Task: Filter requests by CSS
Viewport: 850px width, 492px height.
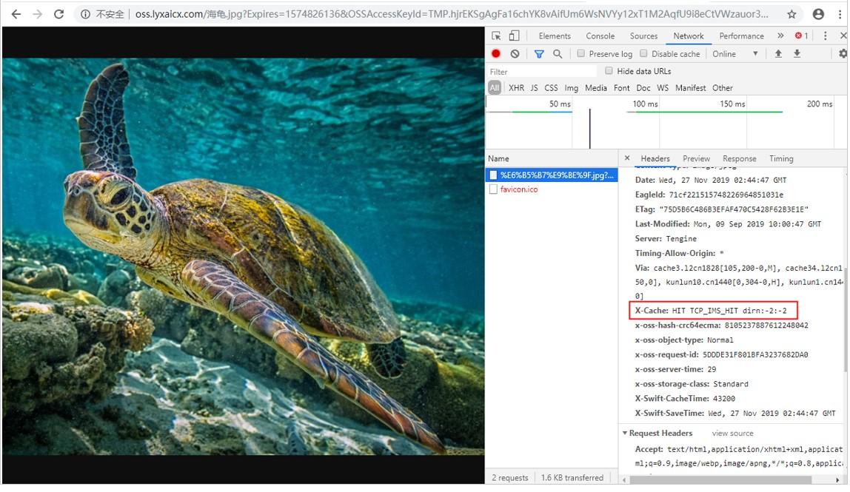Action: pyautogui.click(x=551, y=88)
